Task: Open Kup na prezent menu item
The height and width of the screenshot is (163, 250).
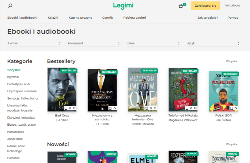Action: click(80, 18)
